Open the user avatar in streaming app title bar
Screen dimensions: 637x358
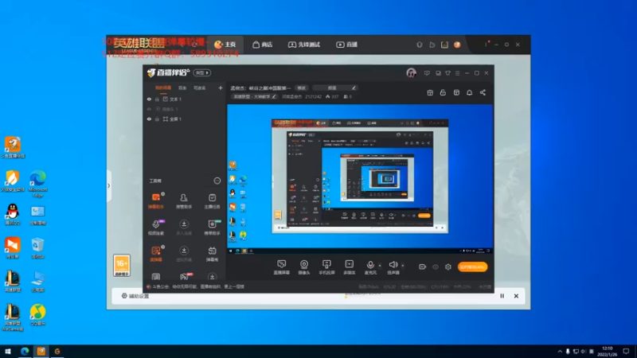pyautogui.click(x=411, y=73)
